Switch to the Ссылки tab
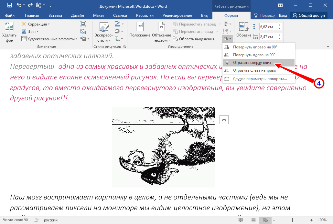 tap(120, 15)
